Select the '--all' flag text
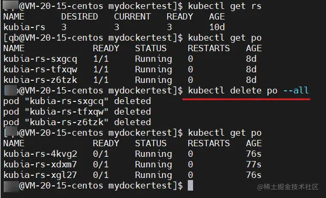326x198 pixels. point(296,91)
